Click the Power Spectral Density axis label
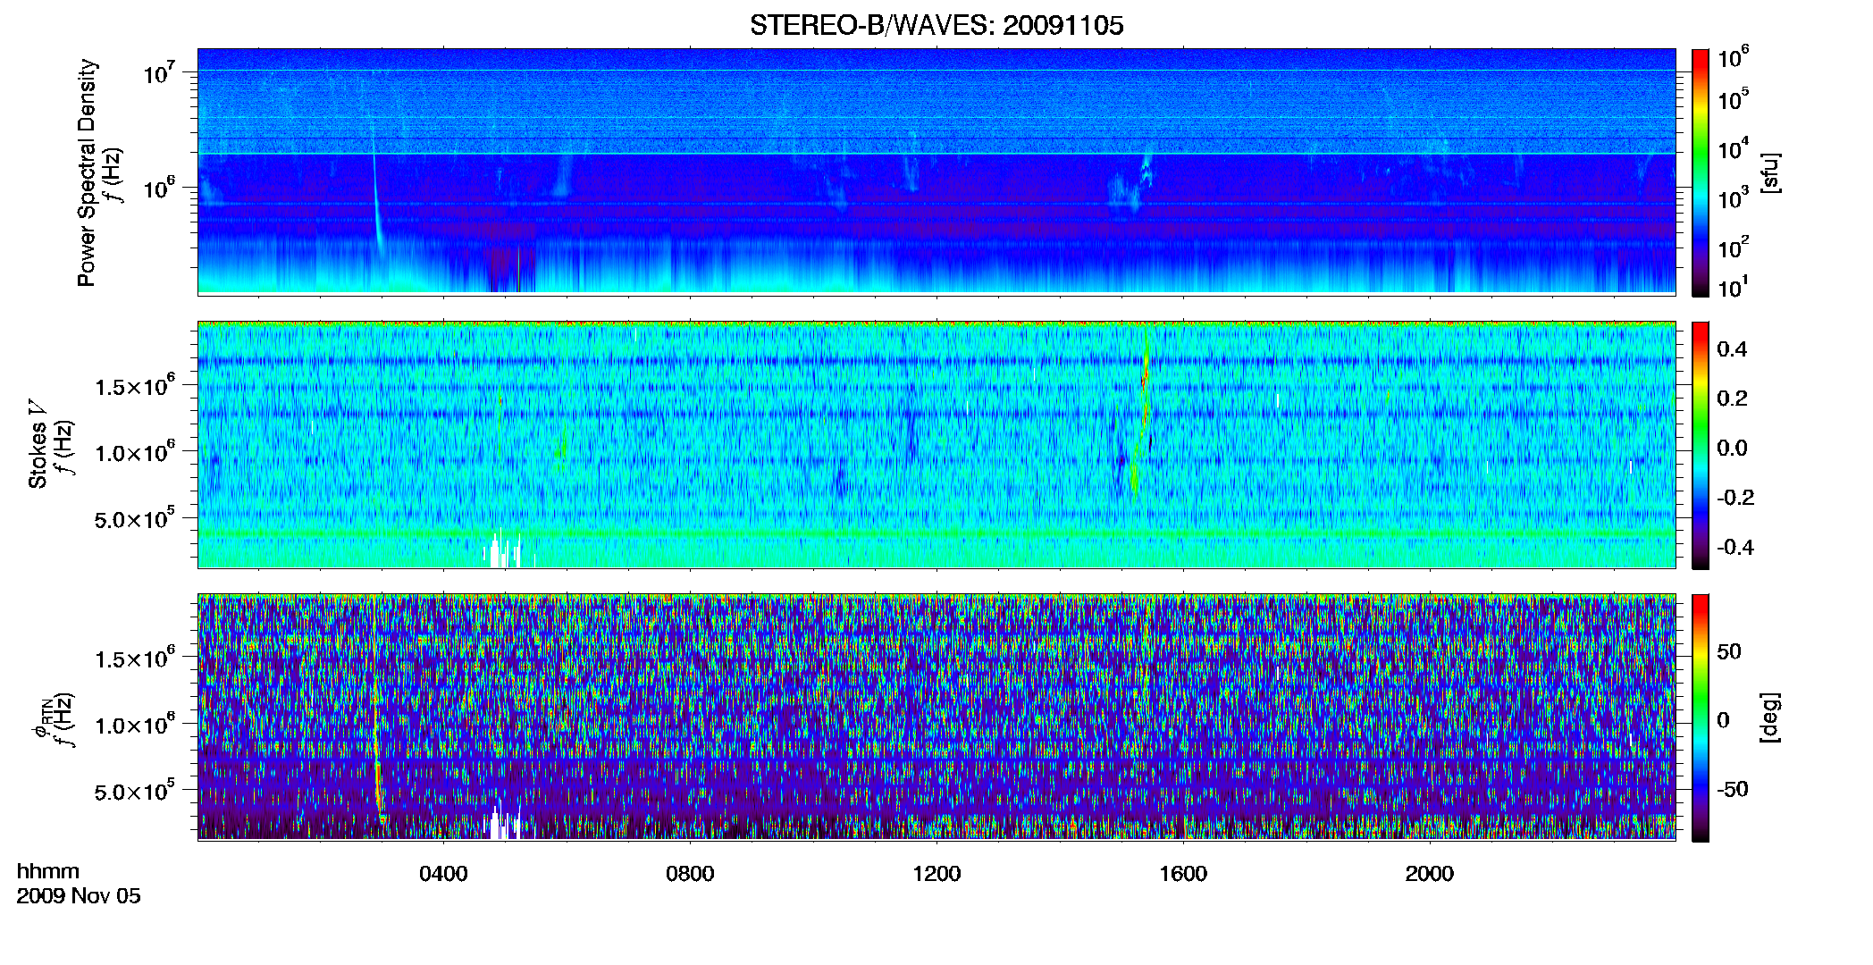 (x=87, y=172)
